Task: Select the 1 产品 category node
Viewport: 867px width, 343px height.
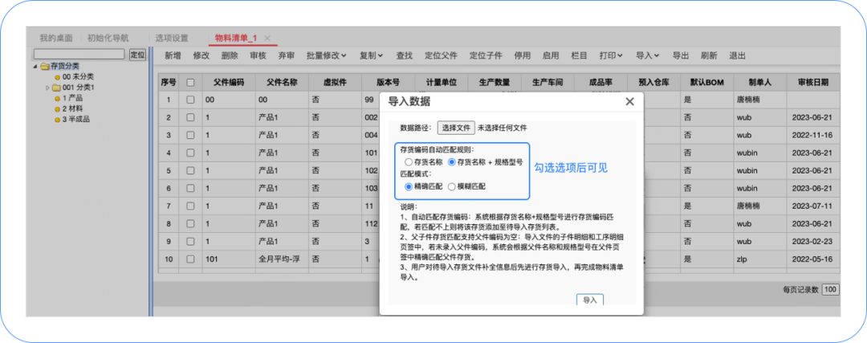Action: (71, 98)
